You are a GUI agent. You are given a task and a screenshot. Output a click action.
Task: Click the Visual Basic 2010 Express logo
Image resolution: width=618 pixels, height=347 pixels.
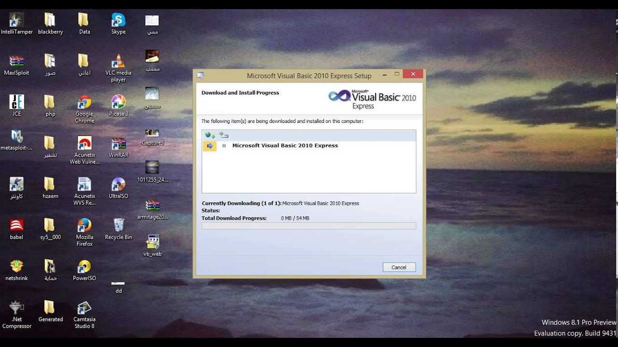pyautogui.click(x=372, y=99)
